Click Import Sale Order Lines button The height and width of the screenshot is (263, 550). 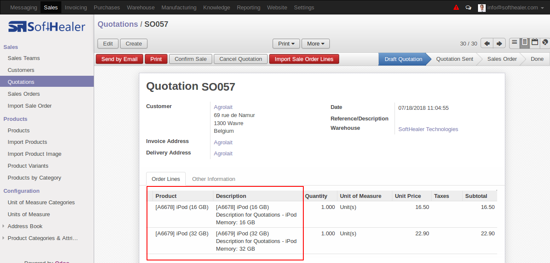coord(304,59)
